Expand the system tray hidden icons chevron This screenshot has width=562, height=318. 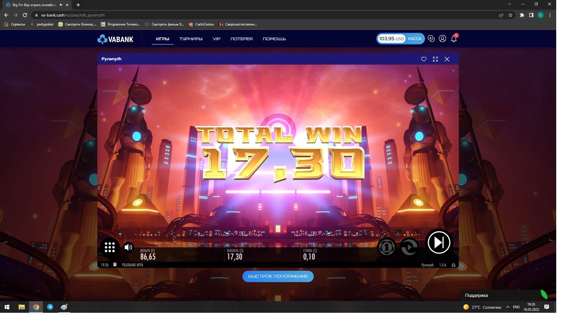pos(508,307)
